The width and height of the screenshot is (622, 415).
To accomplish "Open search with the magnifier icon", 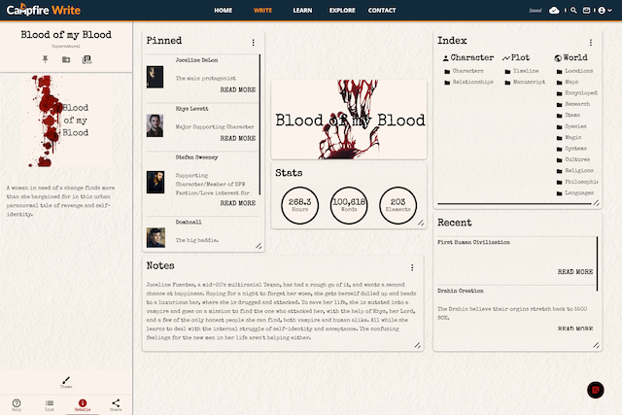I will (x=573, y=11).
